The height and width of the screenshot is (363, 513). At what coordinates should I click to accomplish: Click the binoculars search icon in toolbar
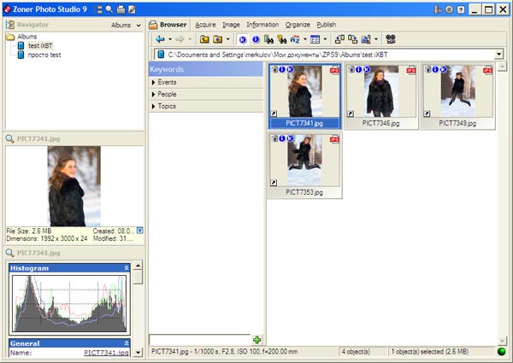click(x=269, y=39)
